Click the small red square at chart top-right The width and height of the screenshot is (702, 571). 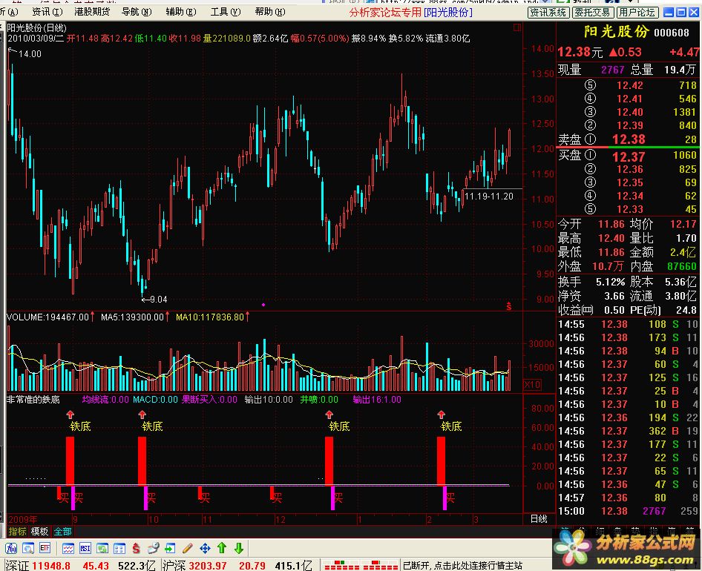[517, 27]
